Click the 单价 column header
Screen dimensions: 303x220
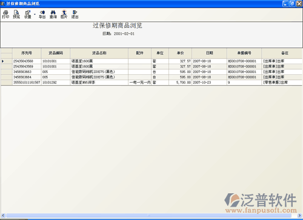(181, 53)
